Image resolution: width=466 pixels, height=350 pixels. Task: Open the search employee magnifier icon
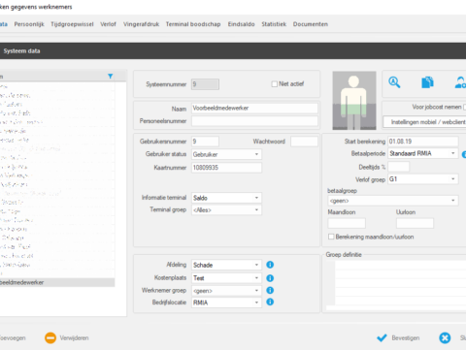[x=394, y=82]
